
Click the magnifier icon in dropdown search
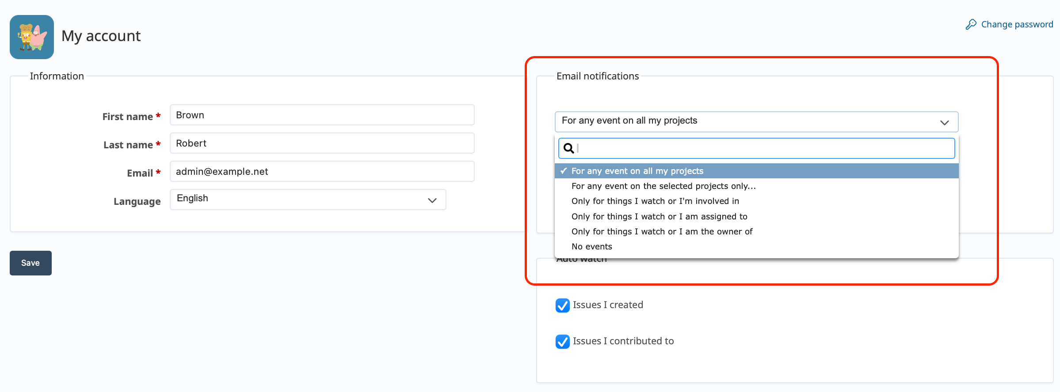[569, 148]
